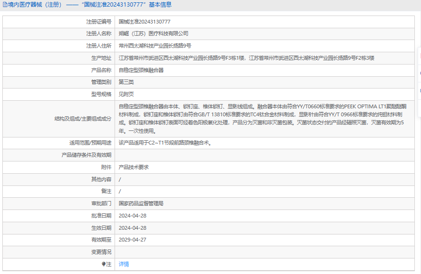Click the 管理类别 label
Screen dimensions: 421x274
point(101,82)
